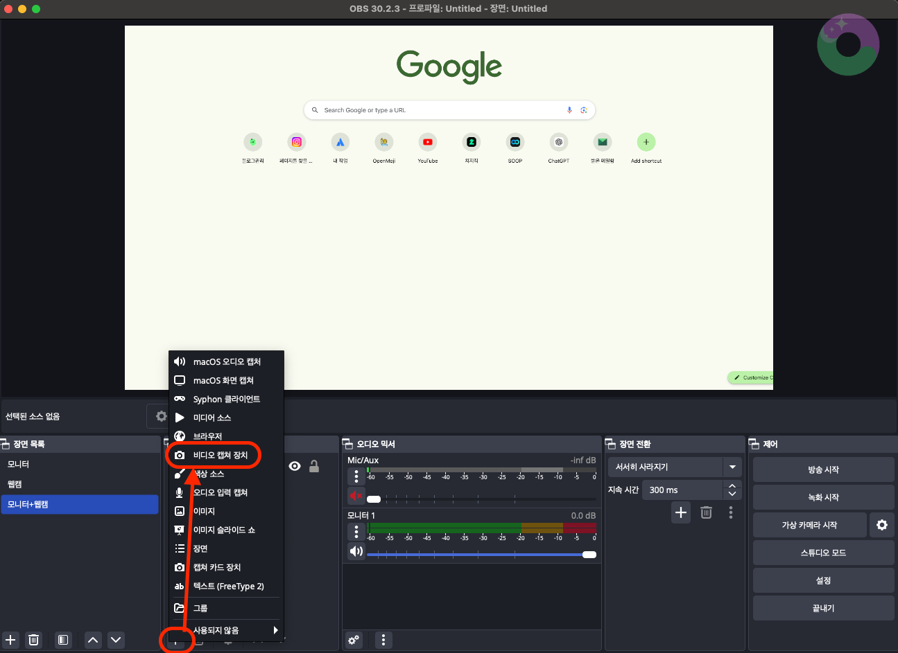Image resolution: width=898 pixels, height=653 pixels.
Task: Enable 스튜디오 모드
Action: pos(823,553)
